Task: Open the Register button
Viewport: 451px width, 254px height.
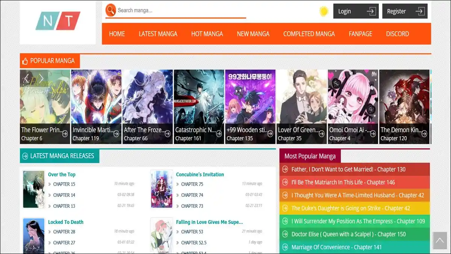Action: 405,11
